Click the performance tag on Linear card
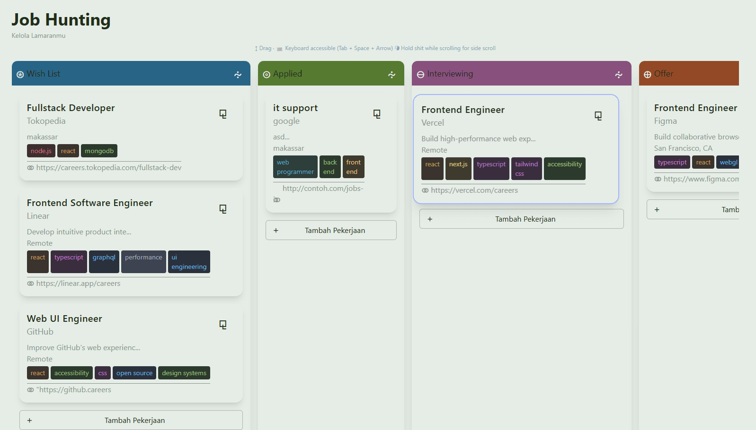This screenshot has height=430, width=756. tap(143, 262)
